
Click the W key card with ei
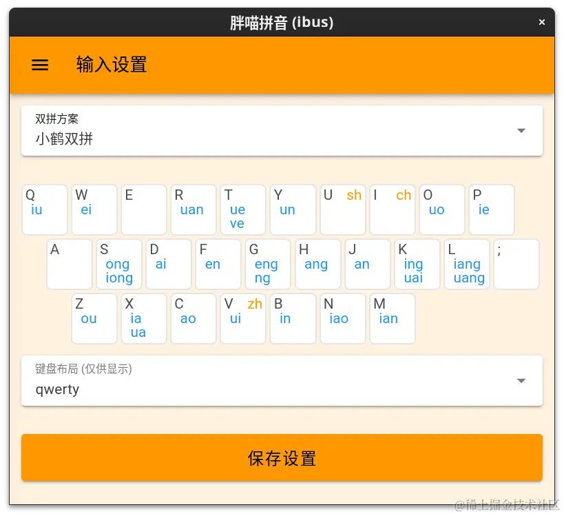point(94,210)
